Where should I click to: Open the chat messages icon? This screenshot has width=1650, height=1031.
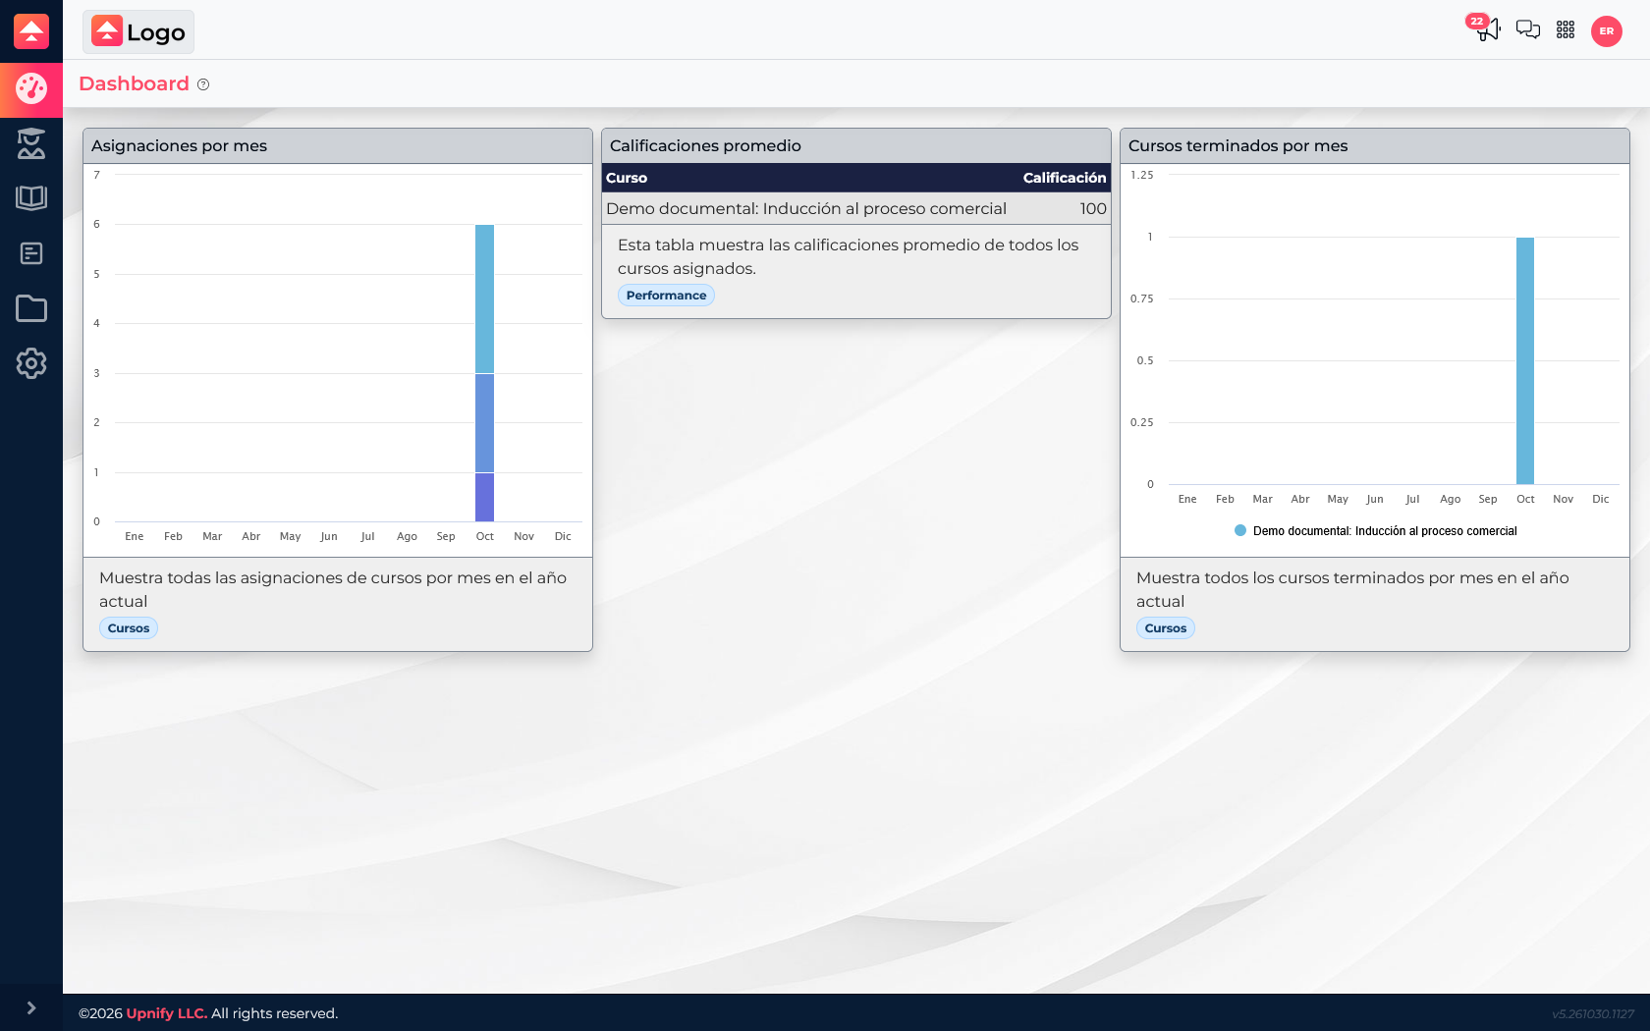[1527, 29]
